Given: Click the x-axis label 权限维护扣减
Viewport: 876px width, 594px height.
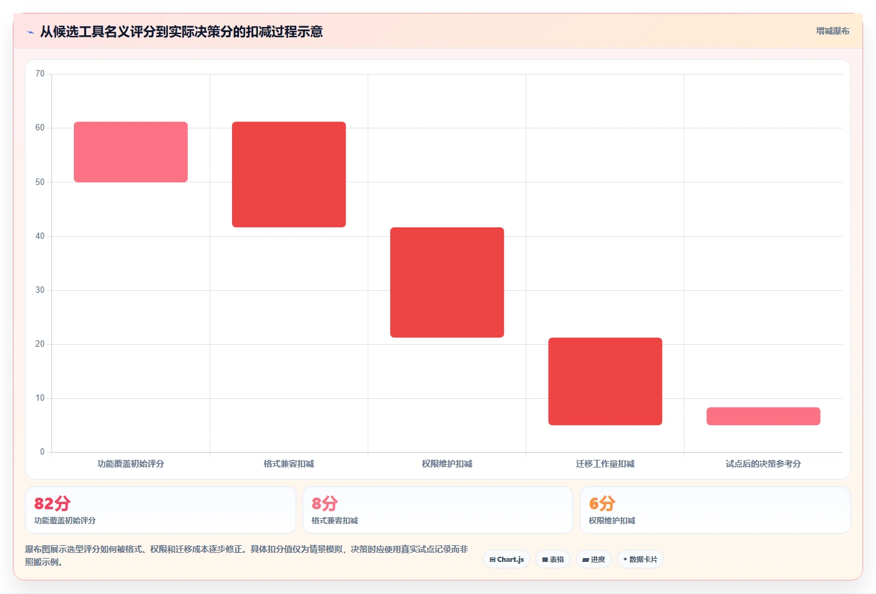Looking at the screenshot, I should [447, 464].
